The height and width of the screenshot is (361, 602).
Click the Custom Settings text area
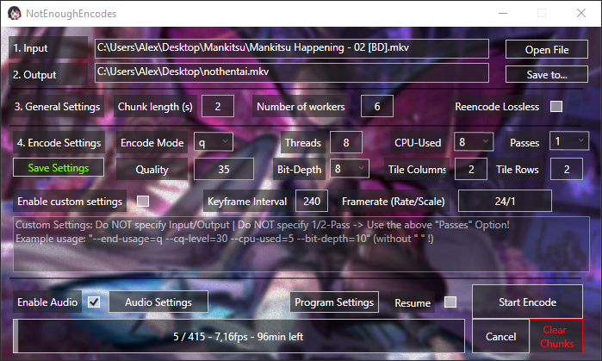pos(301,244)
